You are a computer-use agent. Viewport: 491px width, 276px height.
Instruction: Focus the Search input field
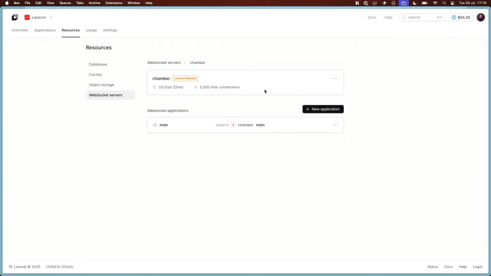422,17
